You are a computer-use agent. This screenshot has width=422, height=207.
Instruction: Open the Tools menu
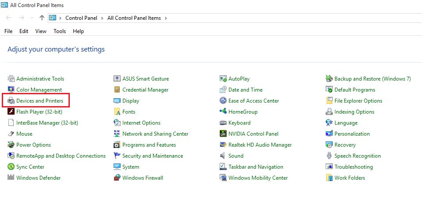60,31
